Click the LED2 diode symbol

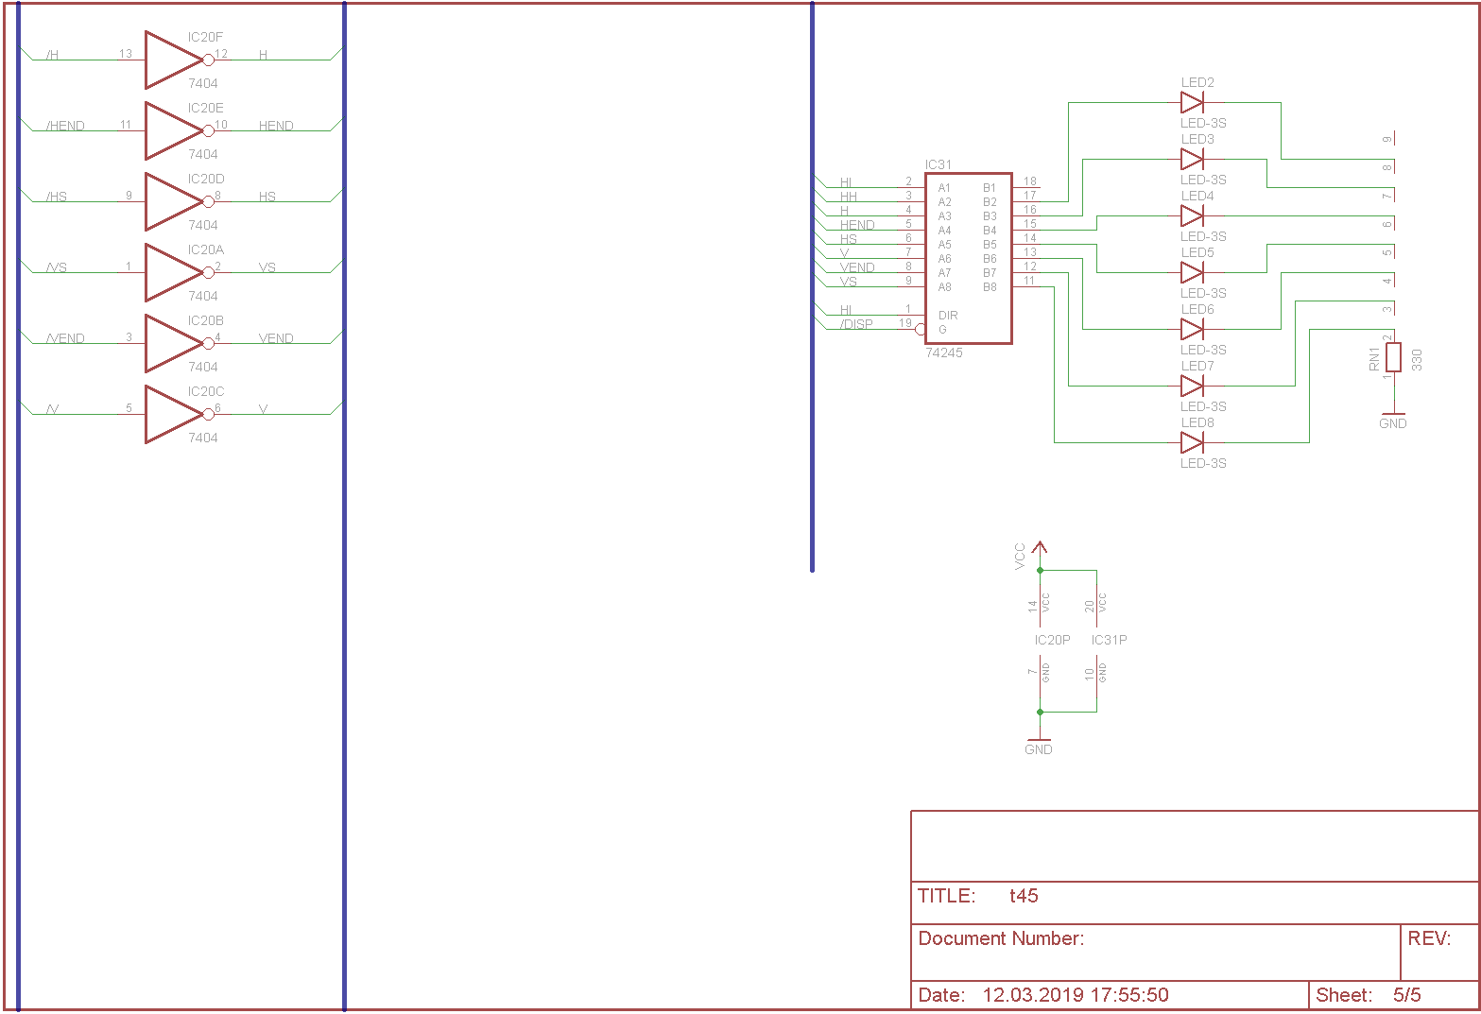point(1192,102)
